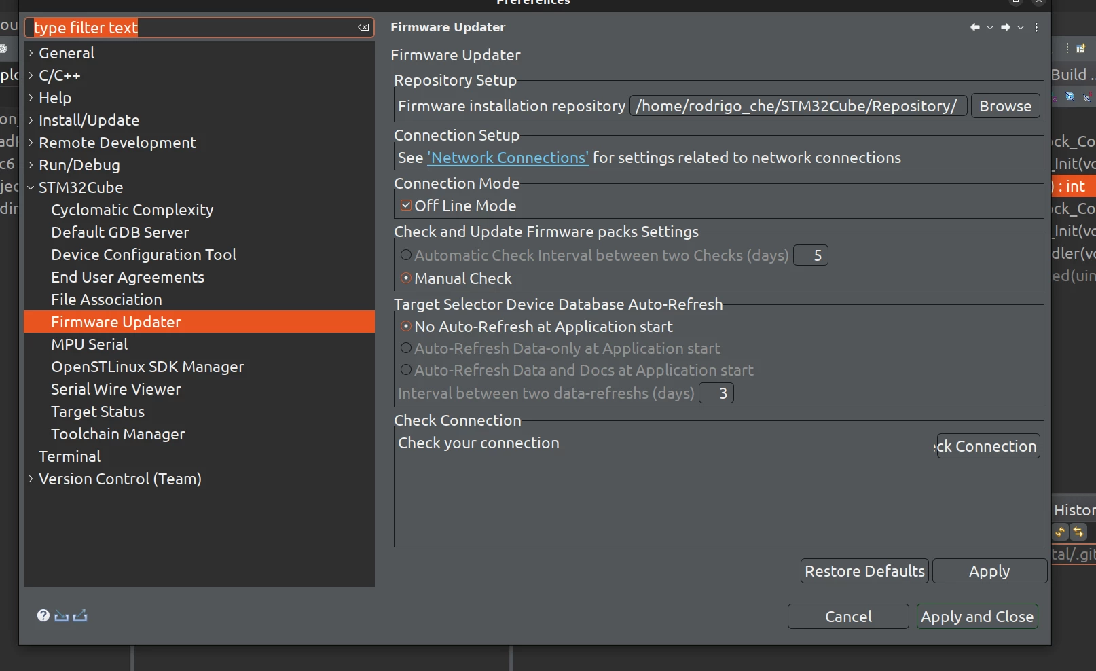Select OpenSTLinux SDK Manager entry

pyautogui.click(x=148, y=367)
